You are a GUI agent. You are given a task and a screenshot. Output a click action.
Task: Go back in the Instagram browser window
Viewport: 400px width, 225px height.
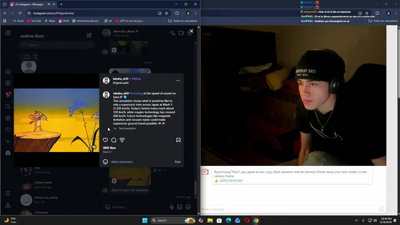pyautogui.click(x=5, y=13)
